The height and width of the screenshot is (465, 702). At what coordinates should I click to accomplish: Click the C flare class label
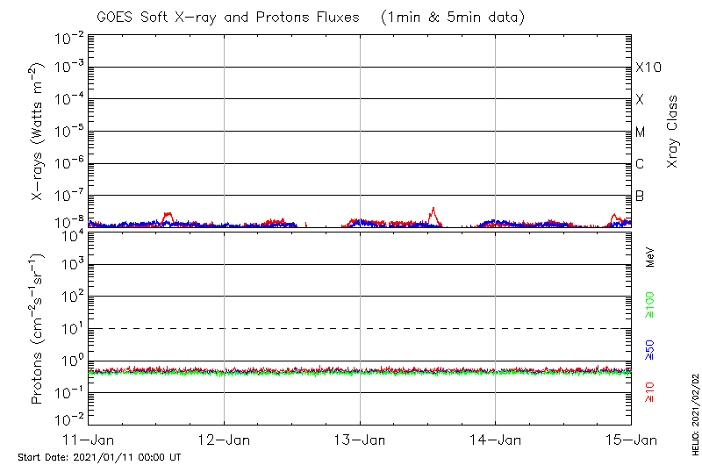(x=640, y=164)
